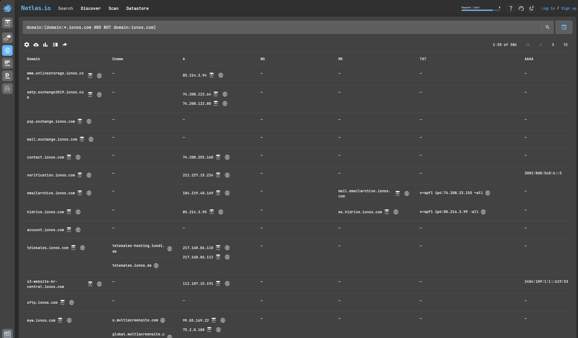Open the certificates search icon in sidebar
The image size is (578, 338).
[7, 89]
